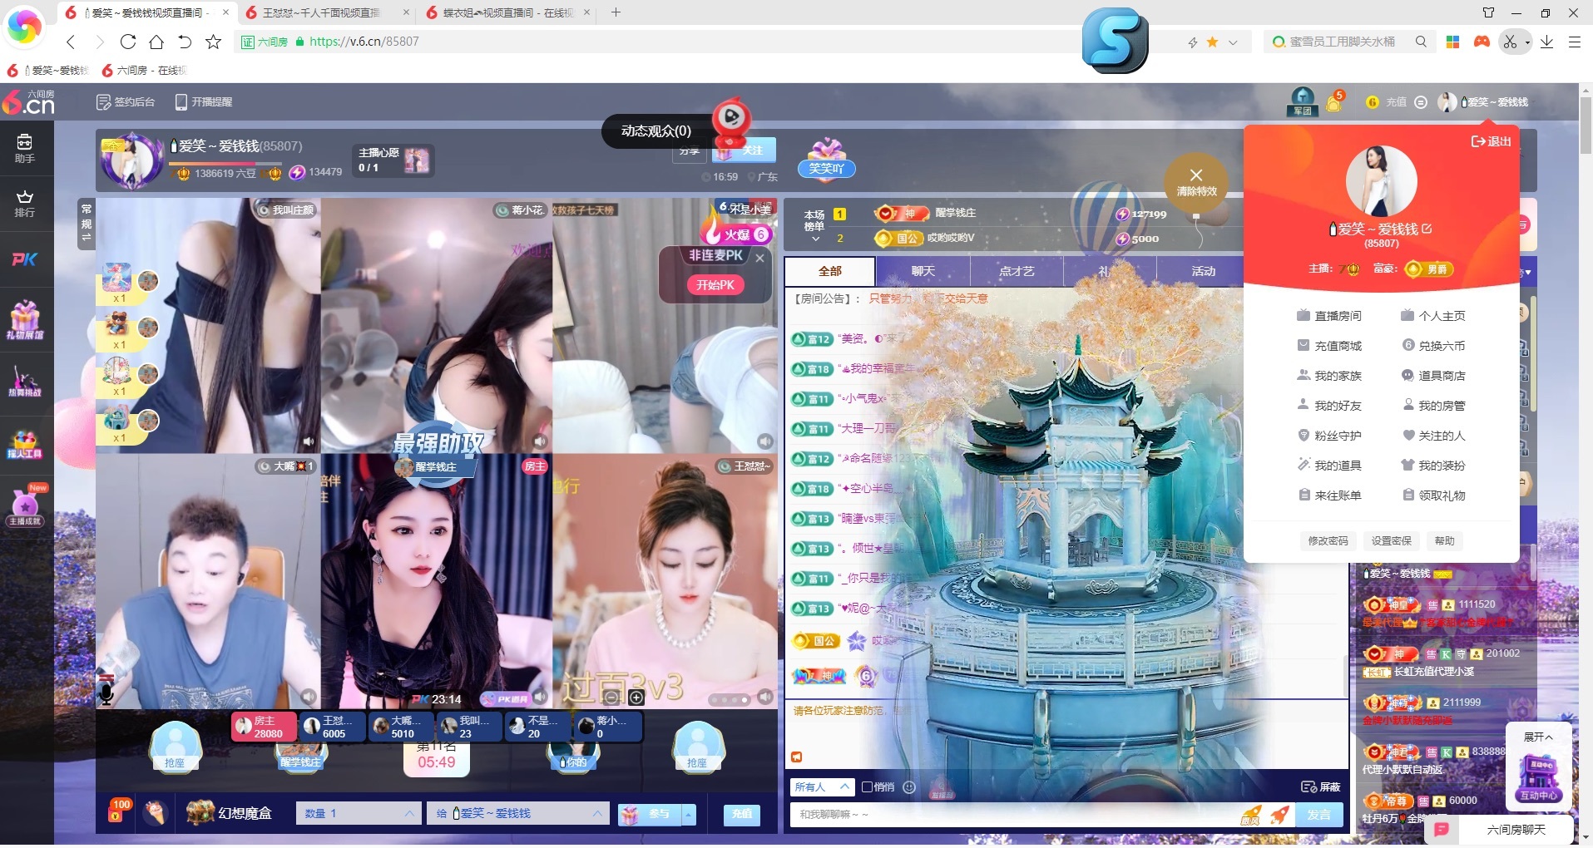Open 签约后台 in the top bar
The width and height of the screenshot is (1593, 848).
coord(126,101)
